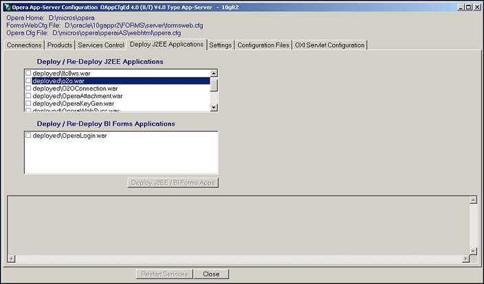484x284 pixels.
Task: Click the Deploy / Re-Deploy J2EE Applications heading
Action: pyautogui.click(x=100, y=62)
